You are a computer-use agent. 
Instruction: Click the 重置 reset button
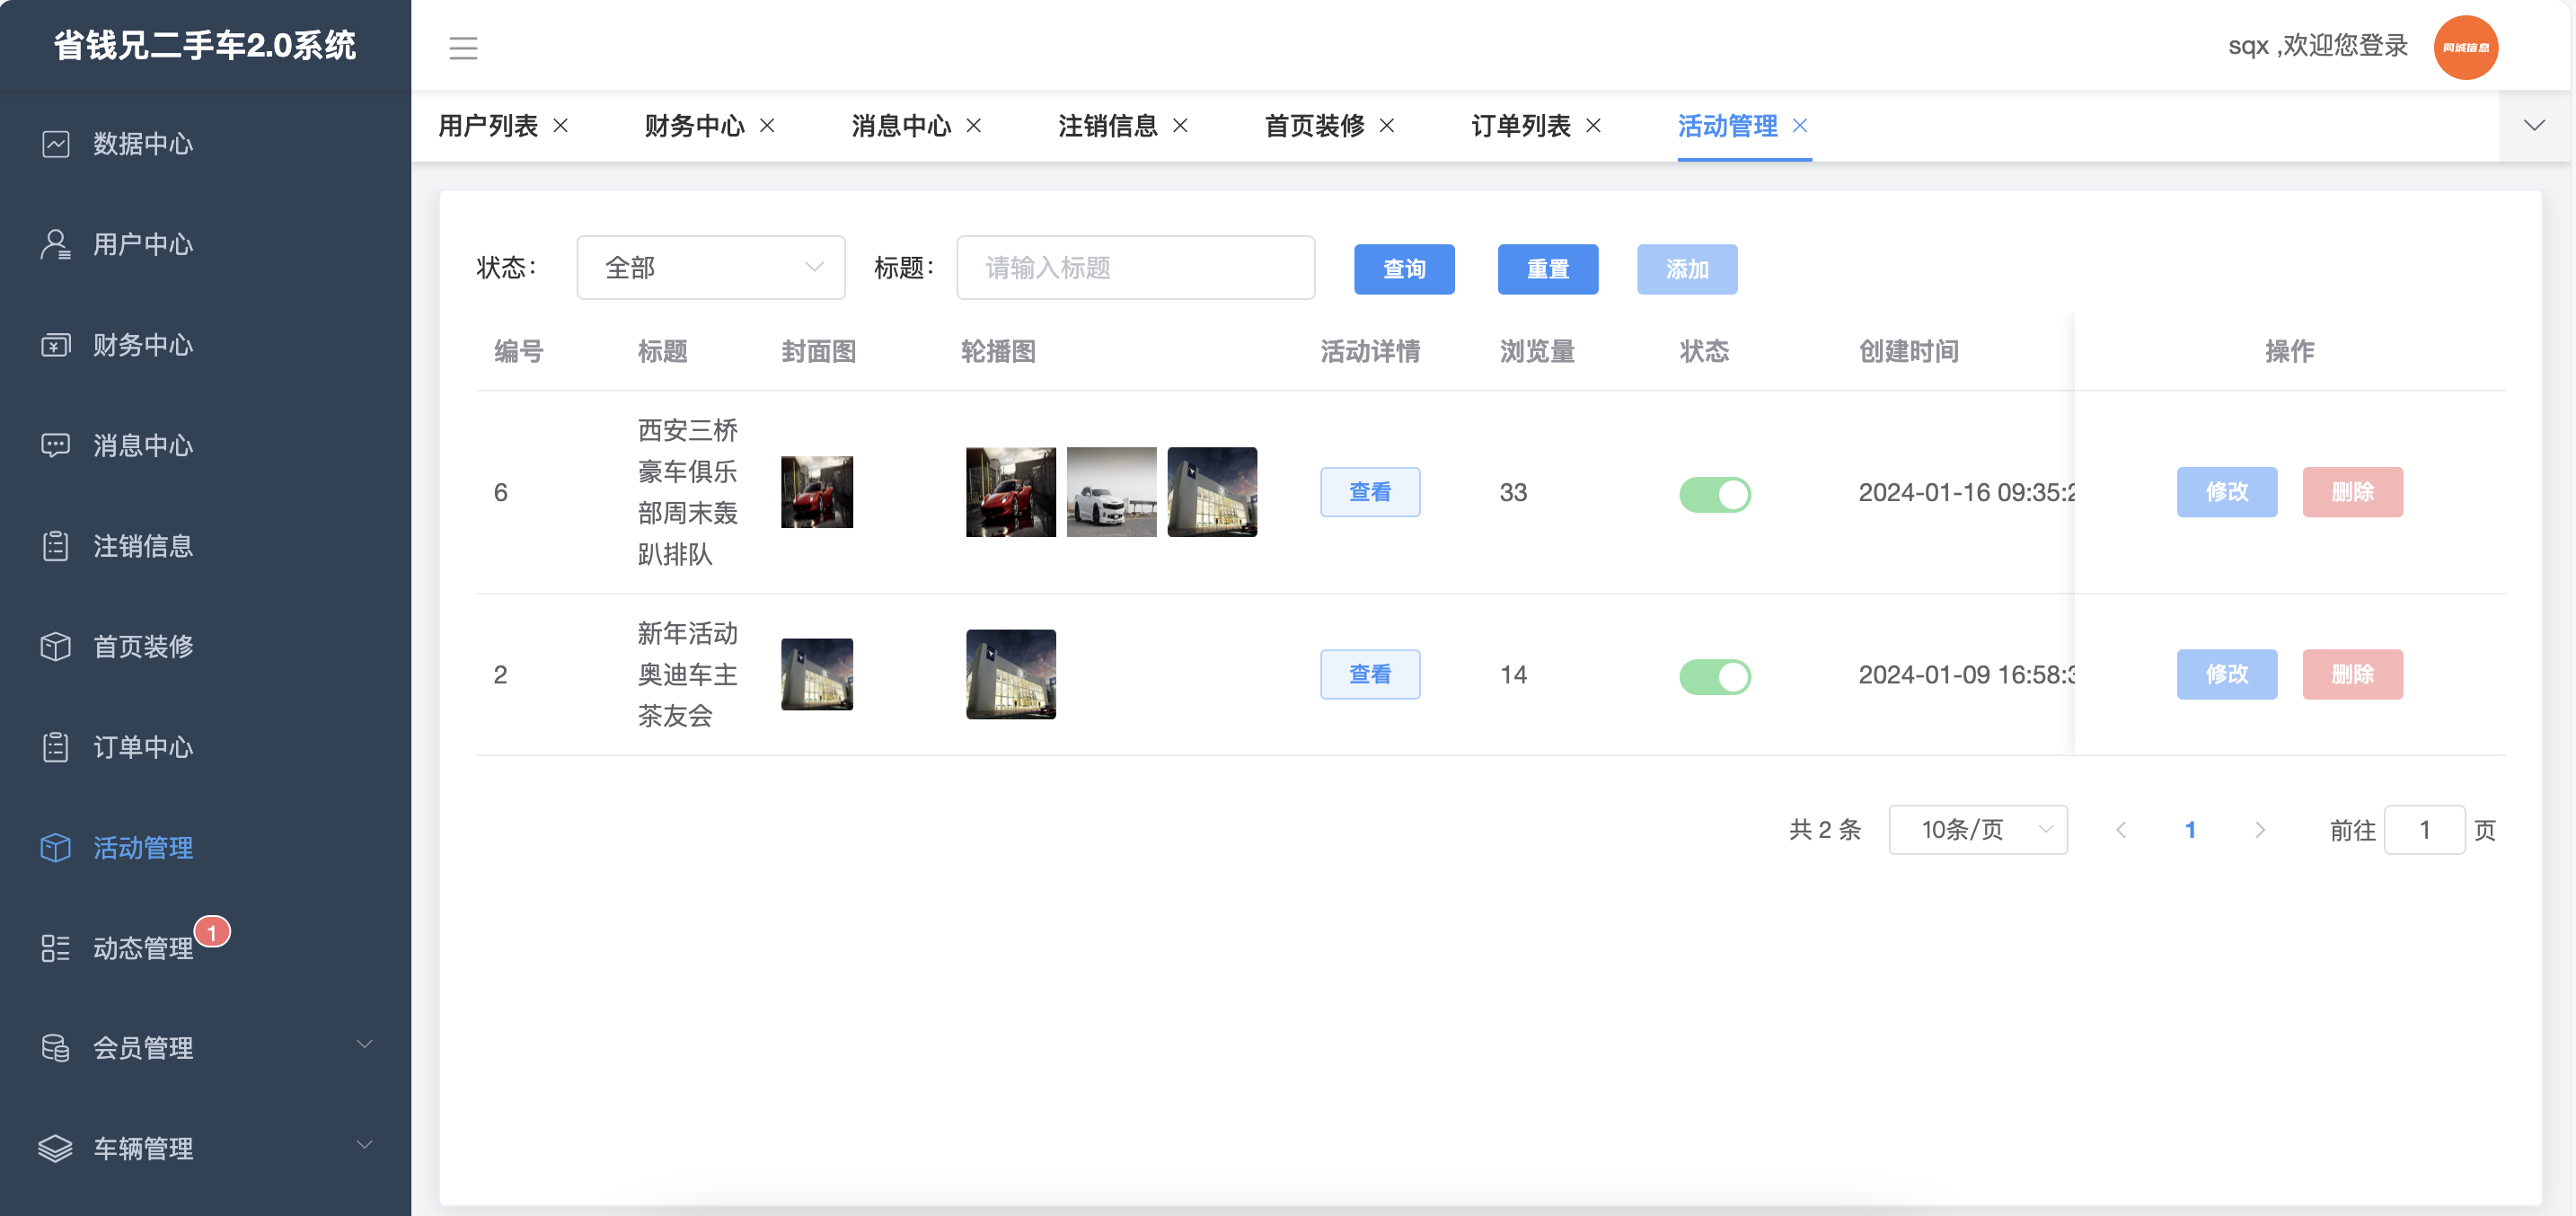tap(1548, 269)
